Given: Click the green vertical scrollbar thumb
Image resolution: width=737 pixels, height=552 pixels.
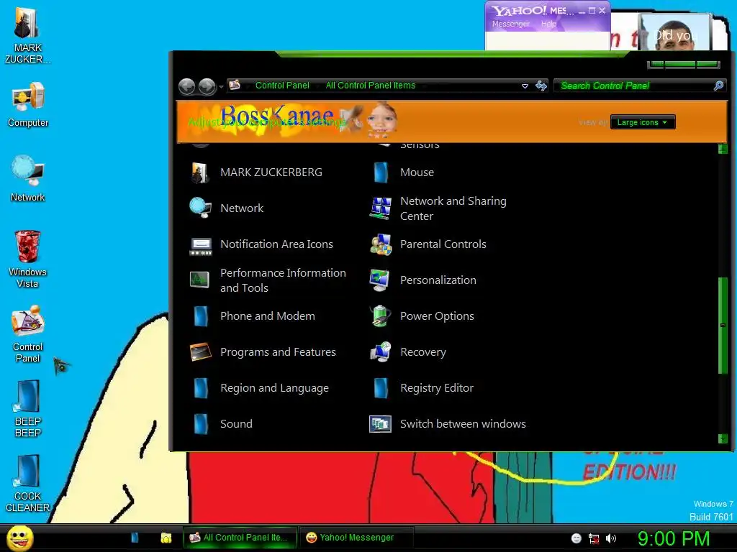Looking at the screenshot, I should [723, 326].
